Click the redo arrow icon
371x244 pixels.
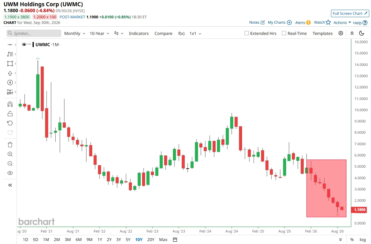[10, 132]
